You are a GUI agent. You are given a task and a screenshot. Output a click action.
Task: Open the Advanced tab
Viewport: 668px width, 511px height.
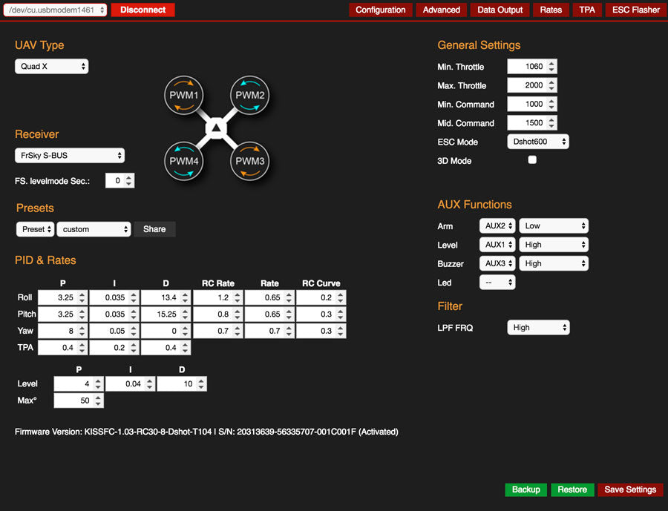pos(442,10)
